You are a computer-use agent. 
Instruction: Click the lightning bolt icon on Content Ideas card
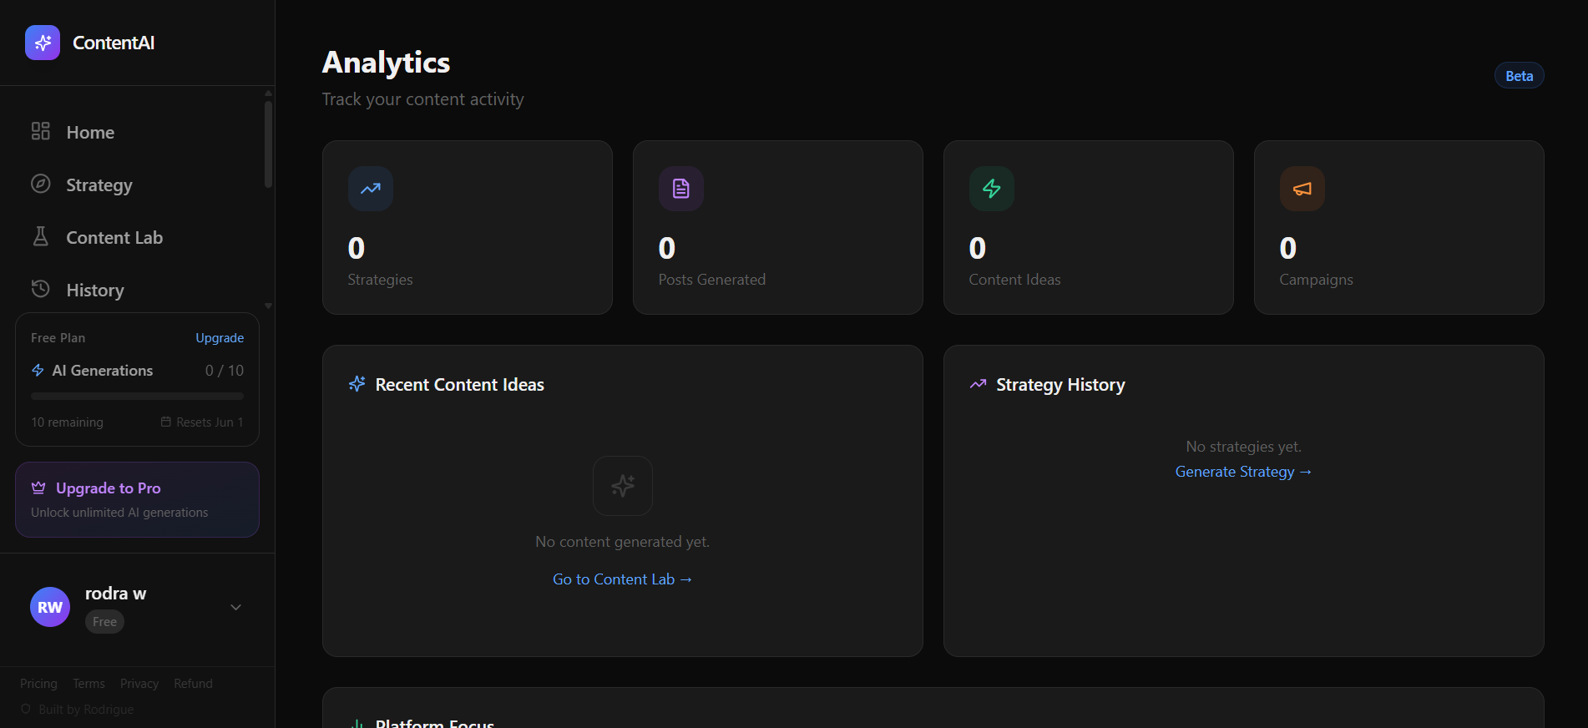pyautogui.click(x=992, y=189)
